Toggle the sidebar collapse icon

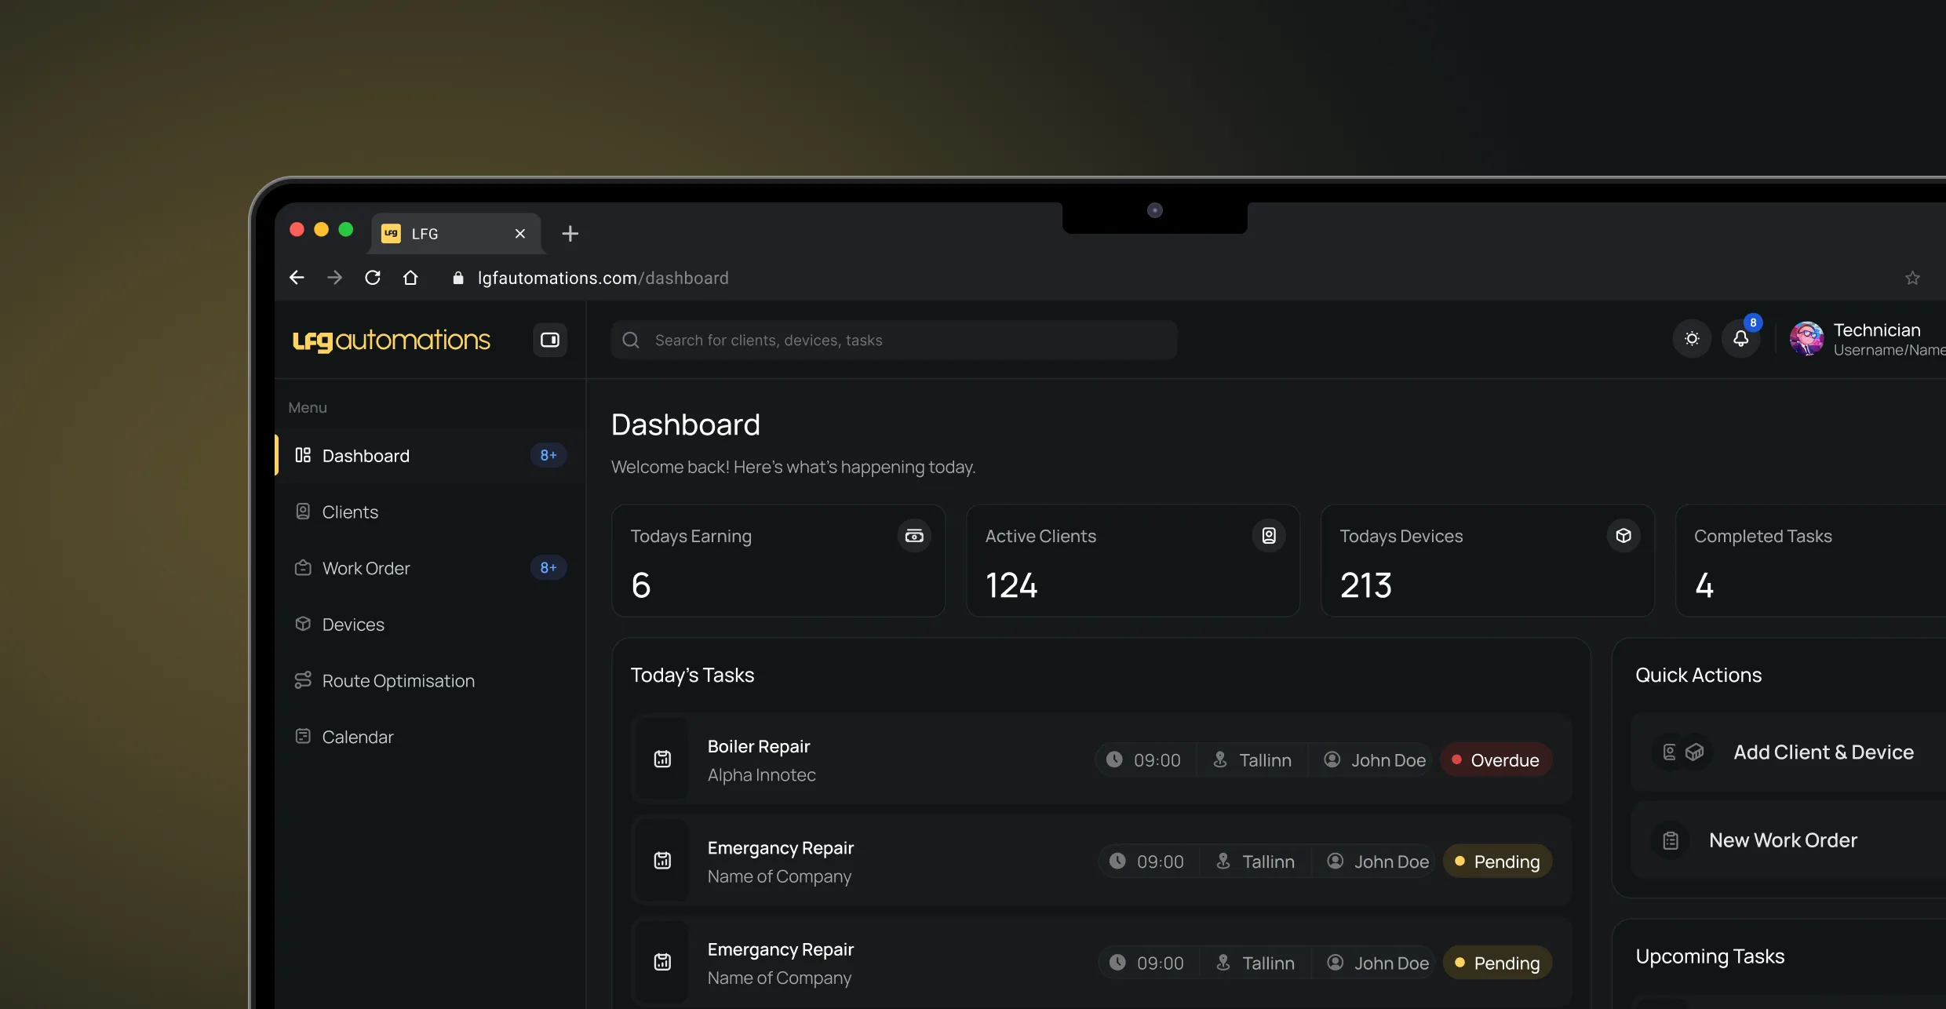pos(549,340)
